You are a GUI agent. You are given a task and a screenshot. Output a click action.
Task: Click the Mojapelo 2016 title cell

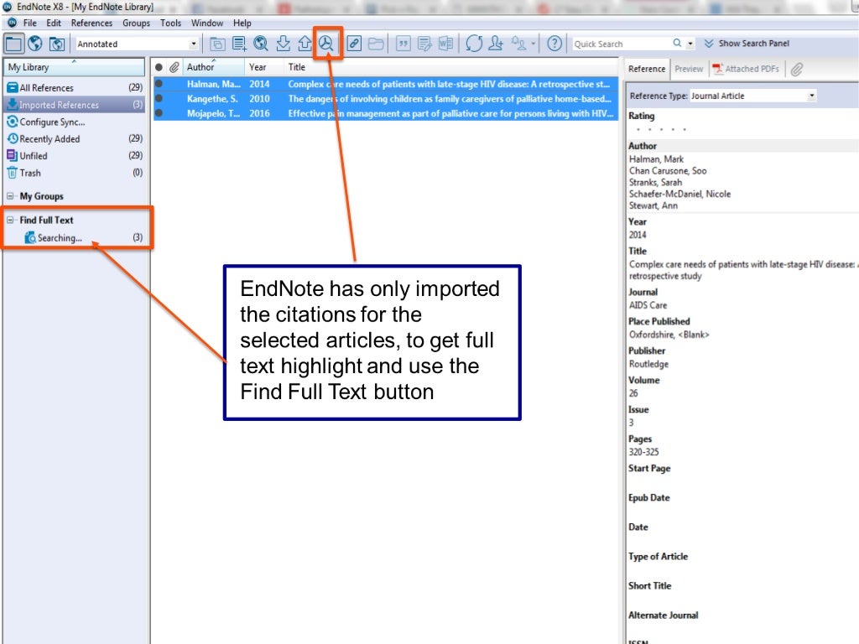[x=450, y=113]
